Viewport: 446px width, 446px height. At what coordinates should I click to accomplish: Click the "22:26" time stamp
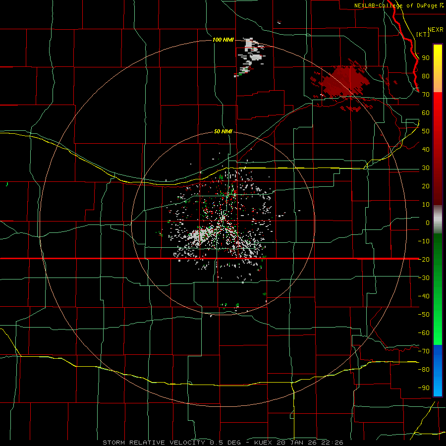(x=333, y=443)
